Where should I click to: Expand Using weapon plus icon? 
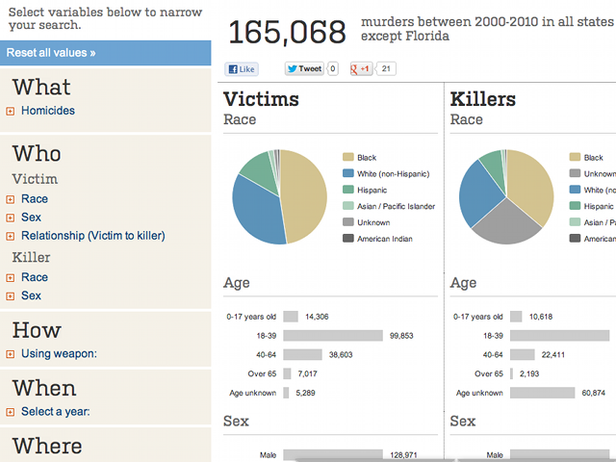click(x=11, y=355)
